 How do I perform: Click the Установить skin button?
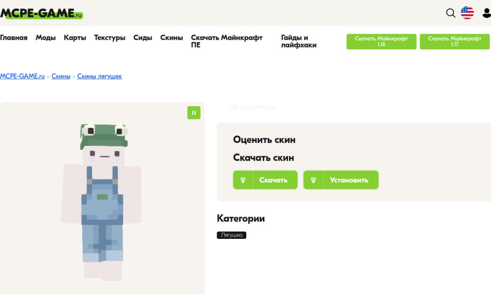[341, 180]
